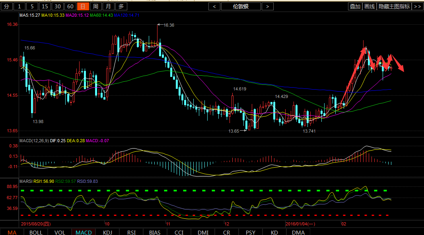Image resolution: width=424 pixels, height=235 pixels.
Task: Select the MACD indicator tab
Action: [x=84, y=232]
